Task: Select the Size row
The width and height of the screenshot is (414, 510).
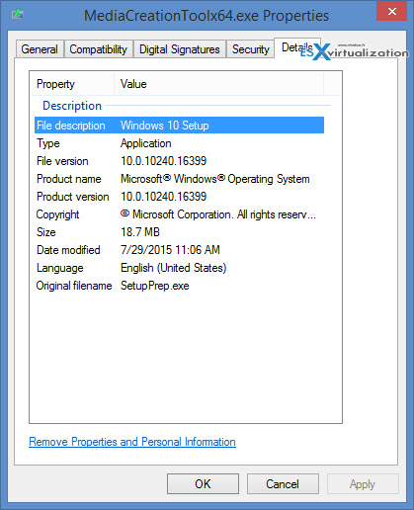Action: click(179, 232)
